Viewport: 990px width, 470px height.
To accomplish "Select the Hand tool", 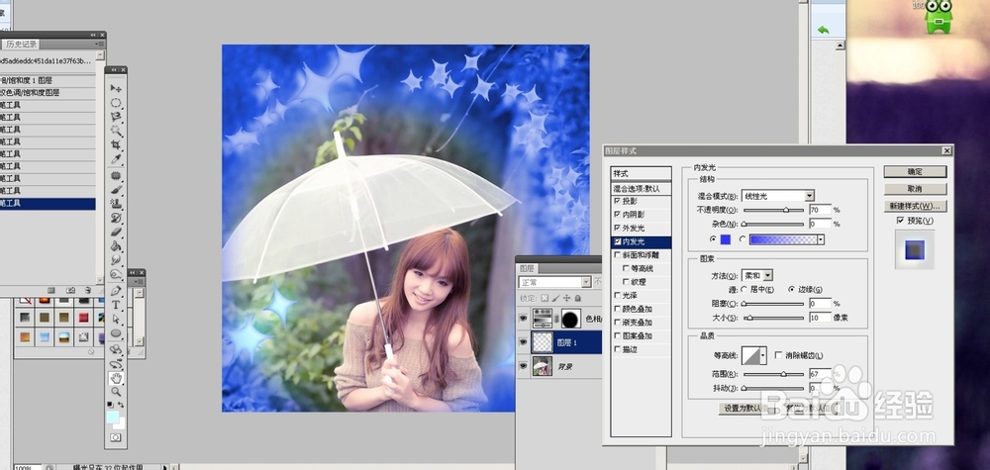I will (116, 378).
